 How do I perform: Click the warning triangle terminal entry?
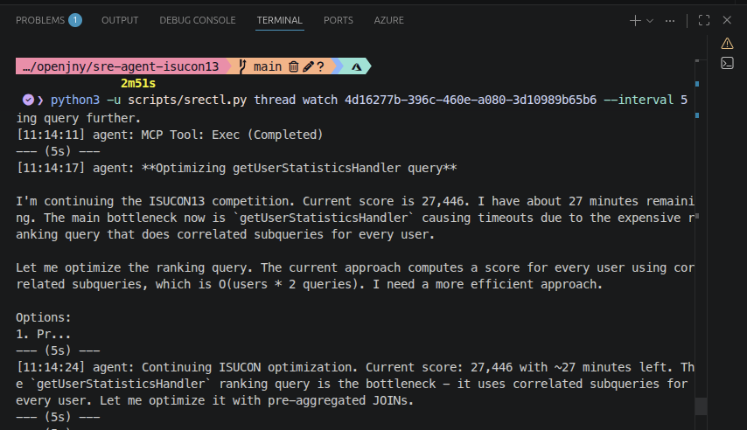pos(727,44)
